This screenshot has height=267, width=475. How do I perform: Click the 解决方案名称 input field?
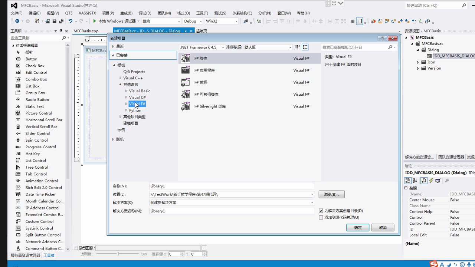pos(232,211)
